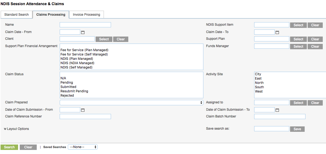Select Rejected in Claim Status list

pyautogui.click(x=132, y=96)
